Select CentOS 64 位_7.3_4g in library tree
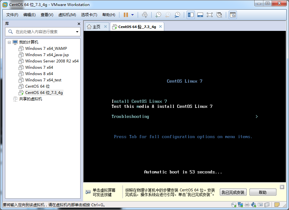The width and height of the screenshot is (289, 210). (x=44, y=93)
